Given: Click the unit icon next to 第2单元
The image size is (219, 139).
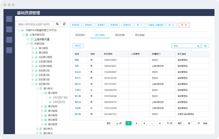Looking at the screenshot, I should [41, 129].
